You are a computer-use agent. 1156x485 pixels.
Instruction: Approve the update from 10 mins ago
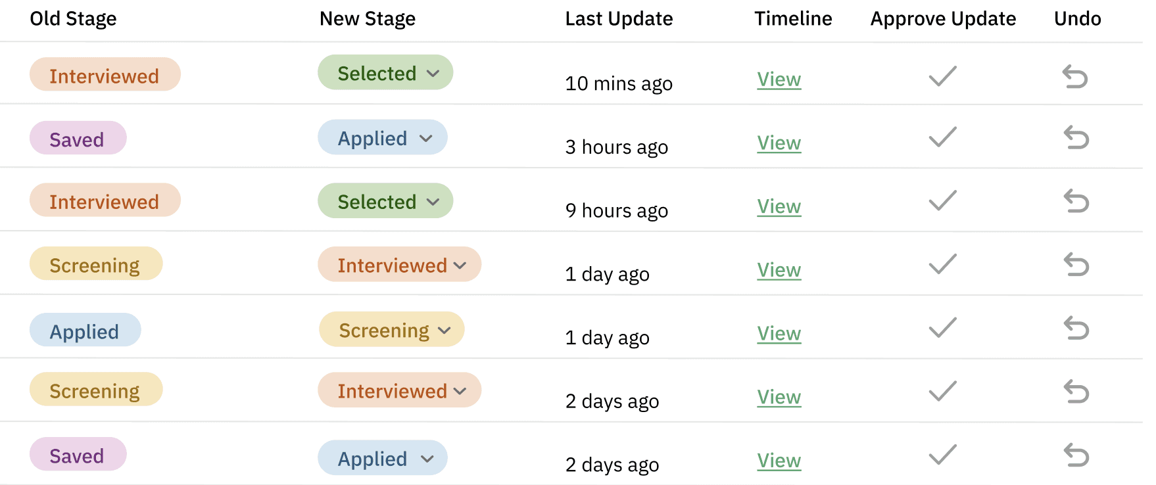pyautogui.click(x=942, y=76)
